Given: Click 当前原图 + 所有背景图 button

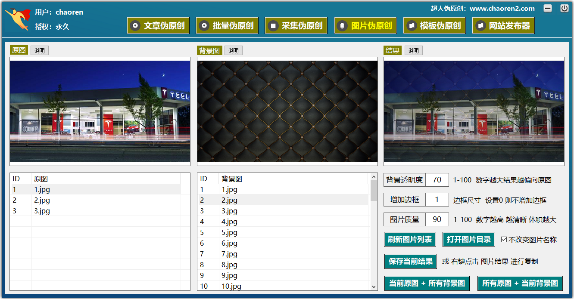Looking at the screenshot, I should (x=427, y=283).
